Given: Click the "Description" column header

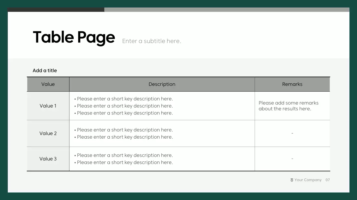Looking at the screenshot, I should click(162, 84).
